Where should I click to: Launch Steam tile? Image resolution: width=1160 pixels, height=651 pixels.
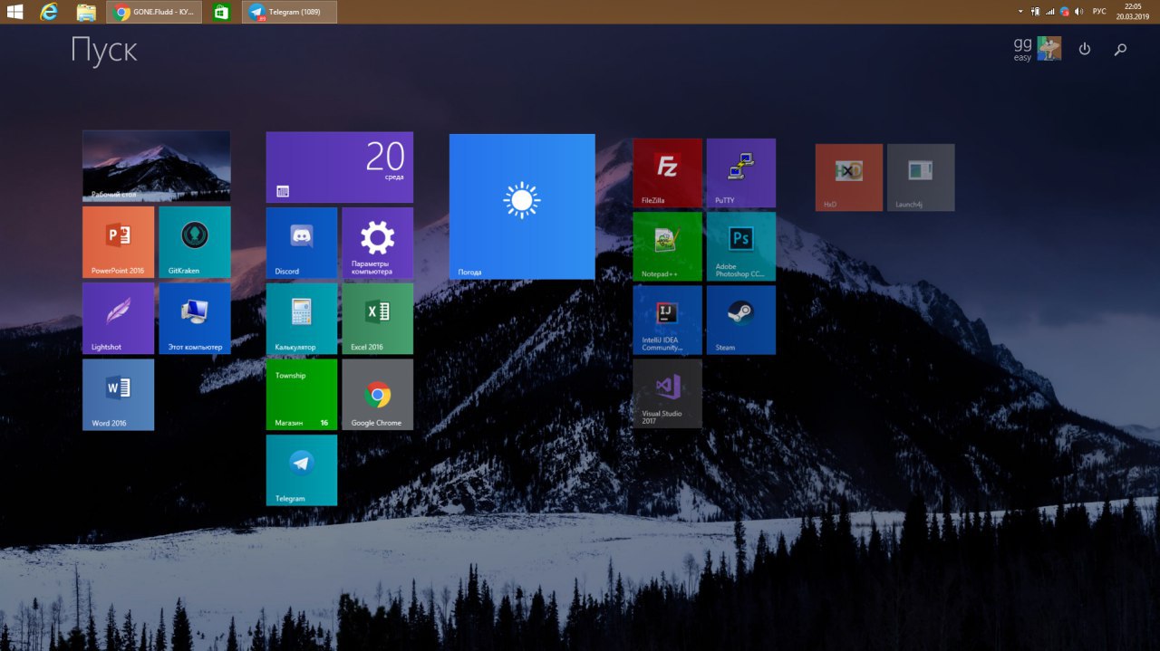[740, 320]
